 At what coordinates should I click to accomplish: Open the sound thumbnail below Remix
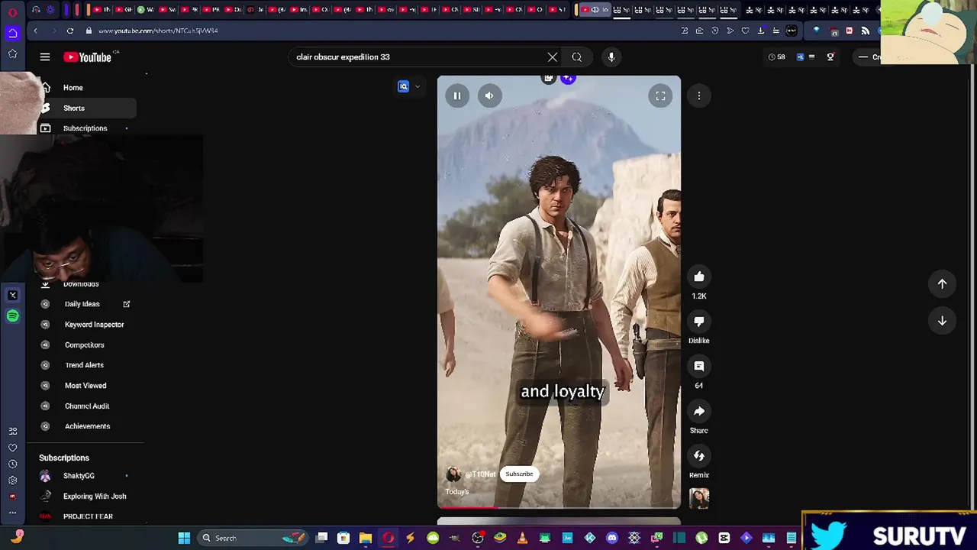699,498
